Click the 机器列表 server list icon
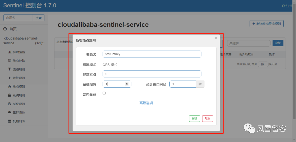This screenshot has width=296, height=142. (x=10, y=121)
